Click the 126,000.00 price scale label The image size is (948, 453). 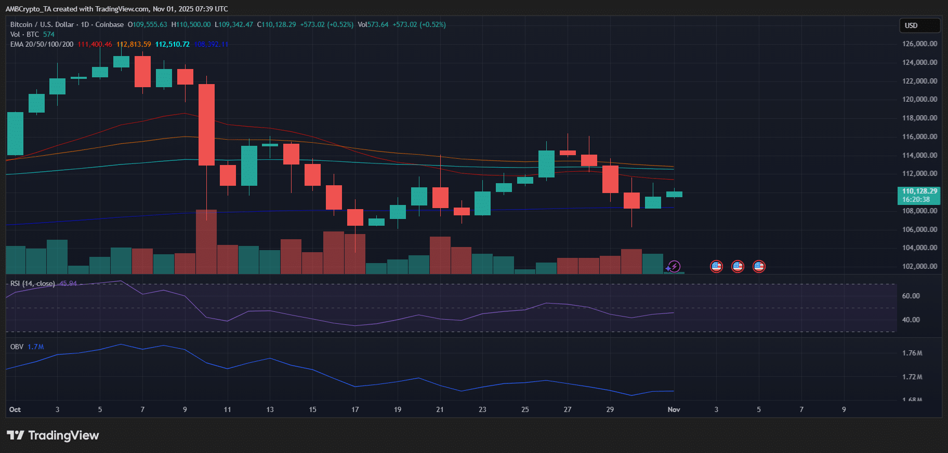click(919, 44)
